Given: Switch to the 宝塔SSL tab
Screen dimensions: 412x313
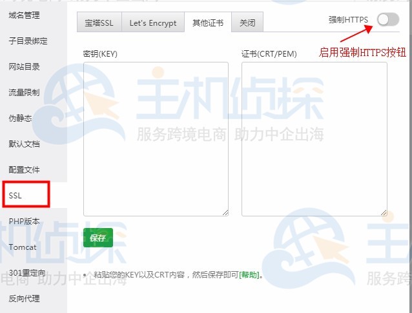Looking at the screenshot, I should [x=99, y=23].
